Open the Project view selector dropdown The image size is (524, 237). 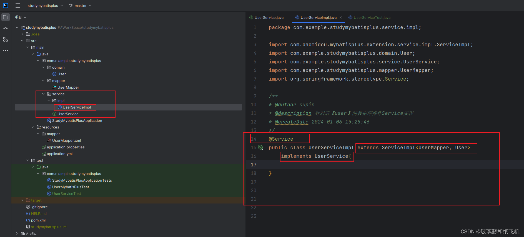(x=21, y=17)
